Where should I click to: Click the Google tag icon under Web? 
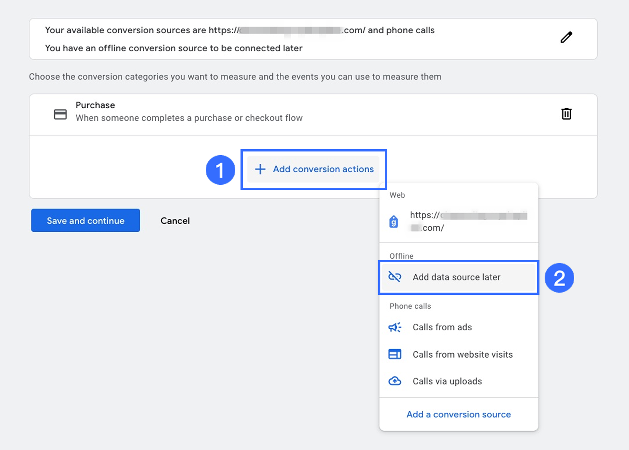coord(394,222)
